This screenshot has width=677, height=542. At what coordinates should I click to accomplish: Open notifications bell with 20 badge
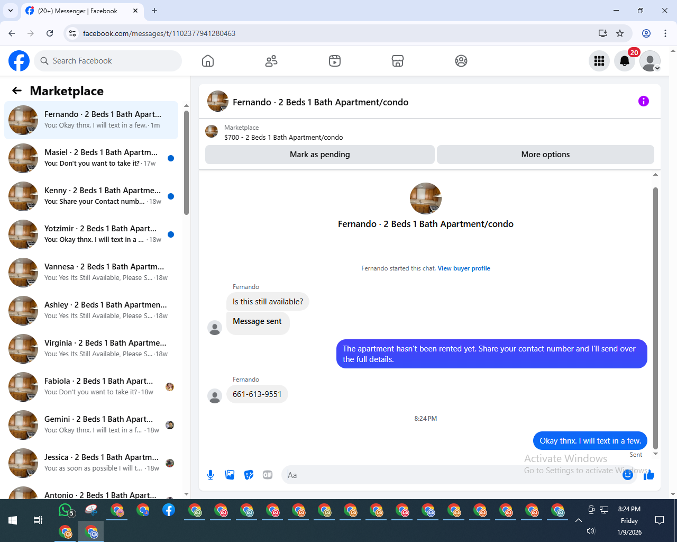[x=625, y=61]
